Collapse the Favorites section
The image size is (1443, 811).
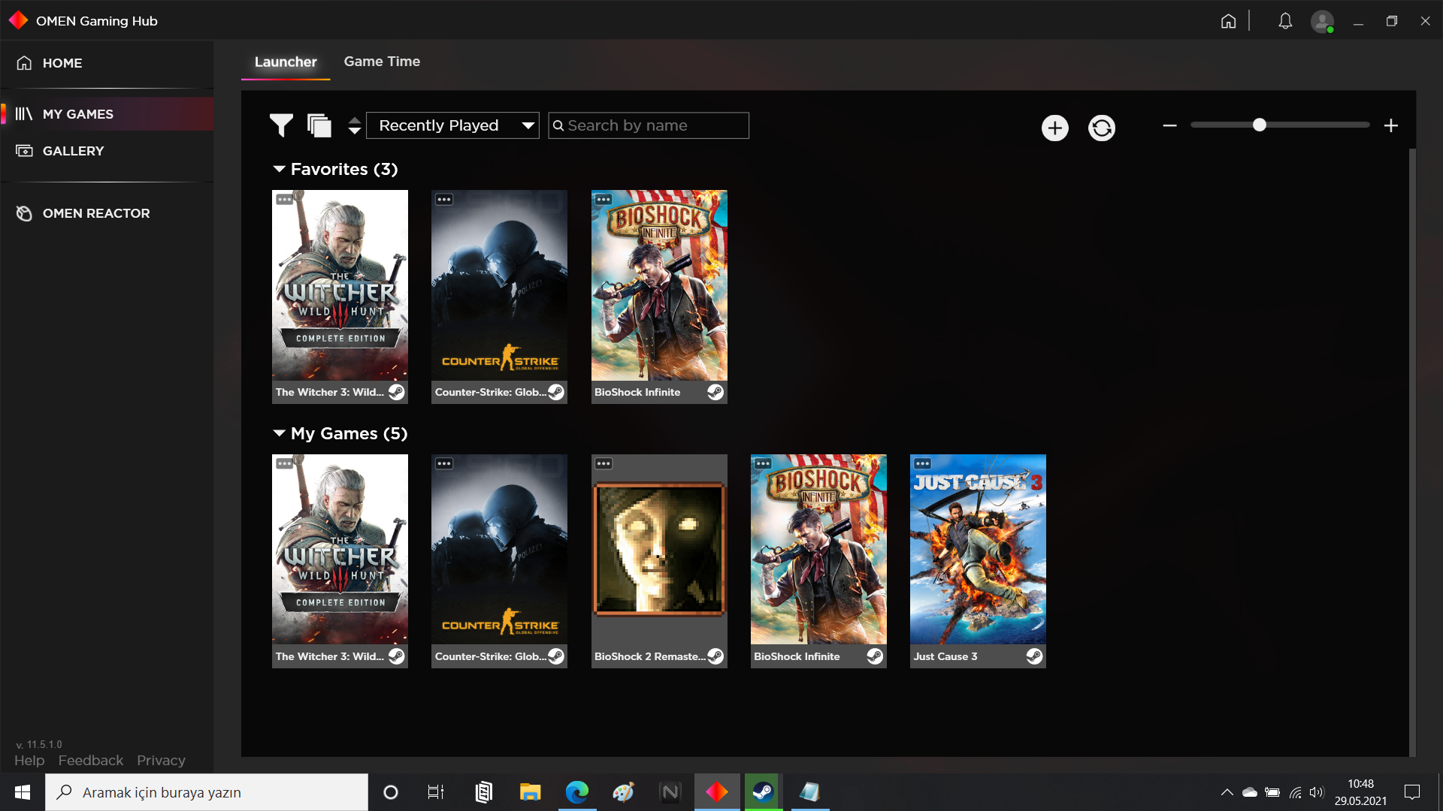(x=280, y=169)
